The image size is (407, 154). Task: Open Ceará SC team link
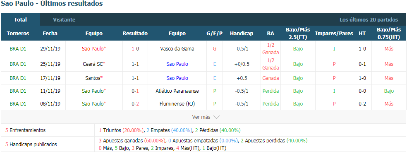(x=94, y=64)
